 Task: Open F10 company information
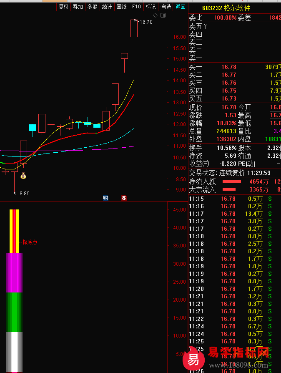click(x=136, y=7)
